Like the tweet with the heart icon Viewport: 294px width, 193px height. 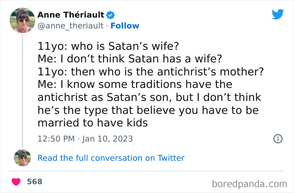coord(16,182)
